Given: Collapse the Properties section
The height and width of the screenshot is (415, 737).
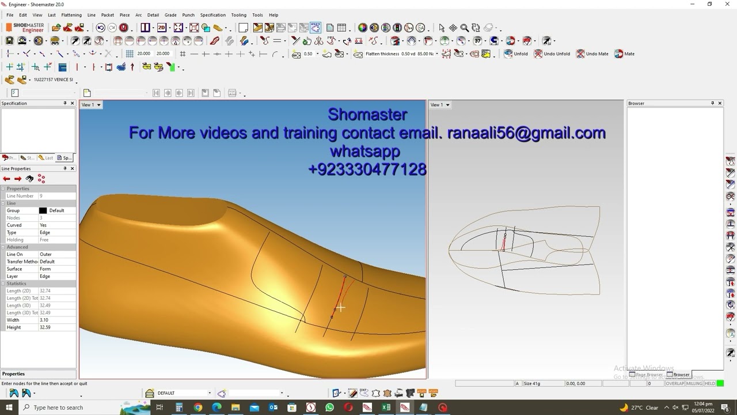Looking at the screenshot, I should pos(3,188).
